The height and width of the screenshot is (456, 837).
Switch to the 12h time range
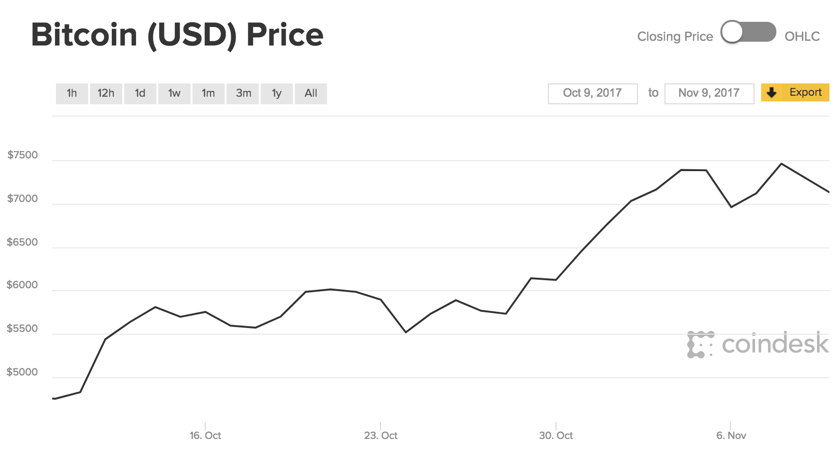point(106,93)
